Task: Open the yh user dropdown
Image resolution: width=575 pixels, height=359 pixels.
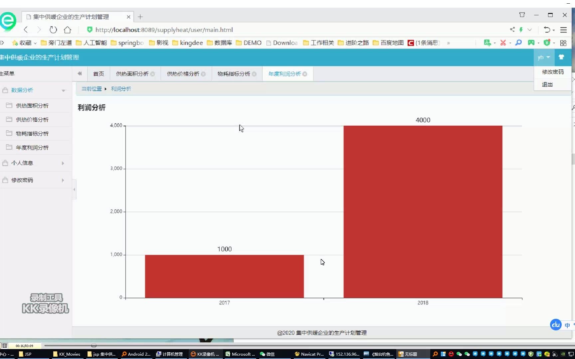Action: (544, 58)
